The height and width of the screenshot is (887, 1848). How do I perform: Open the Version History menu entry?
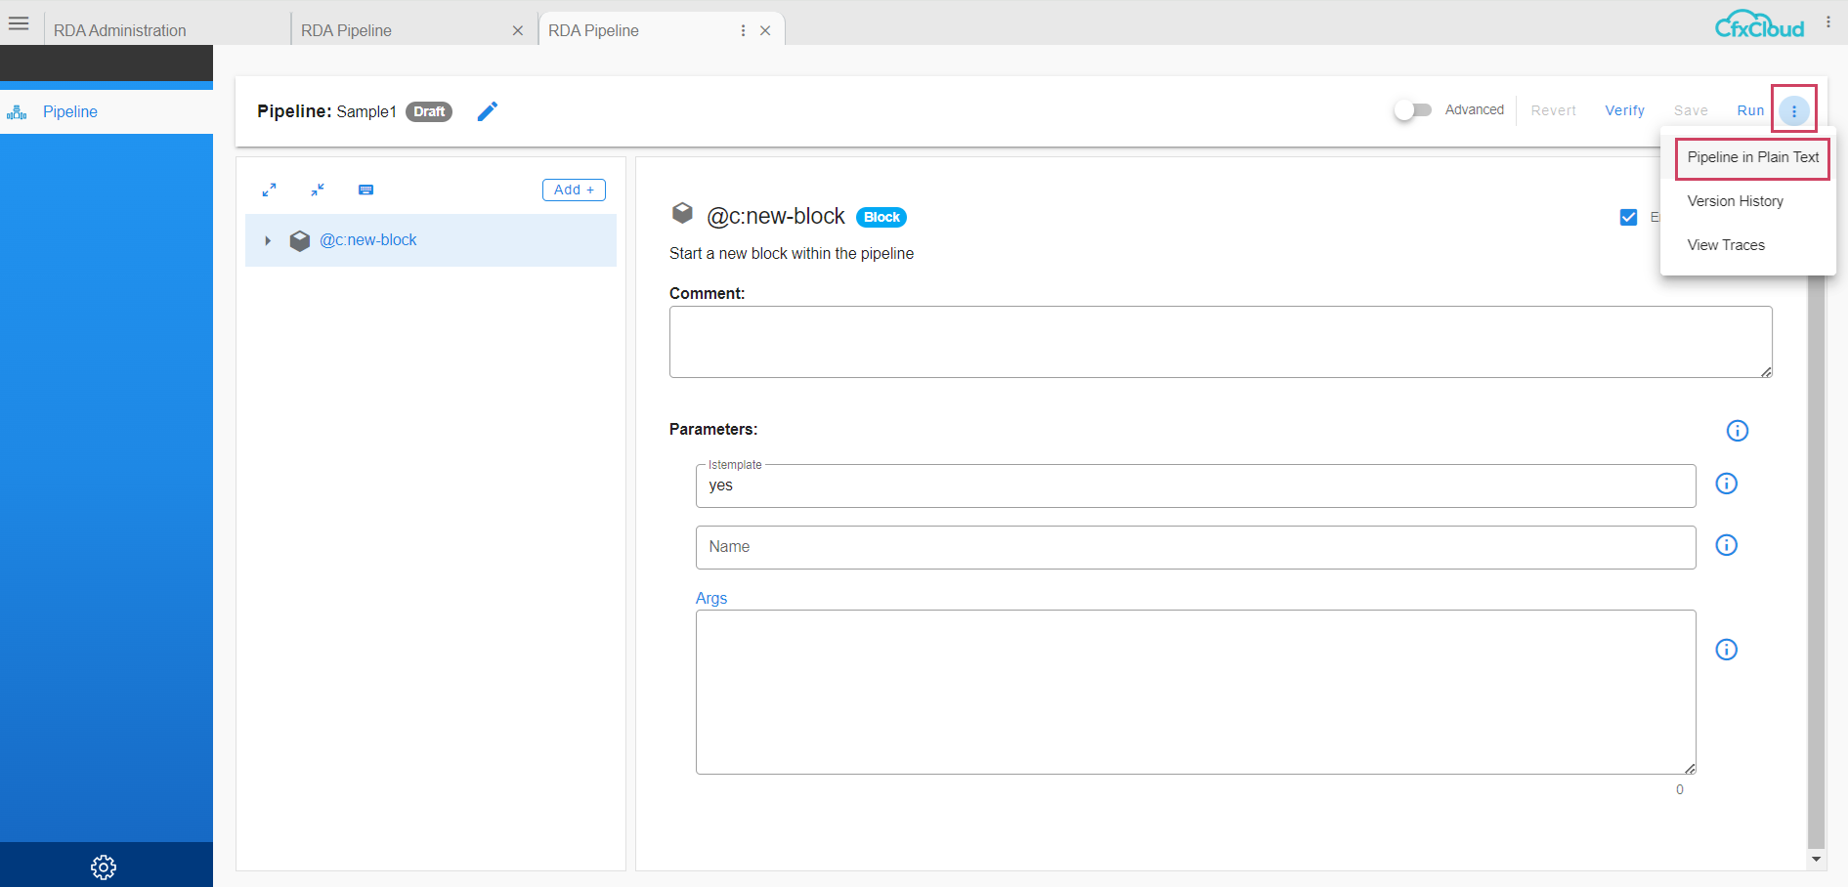tap(1735, 201)
